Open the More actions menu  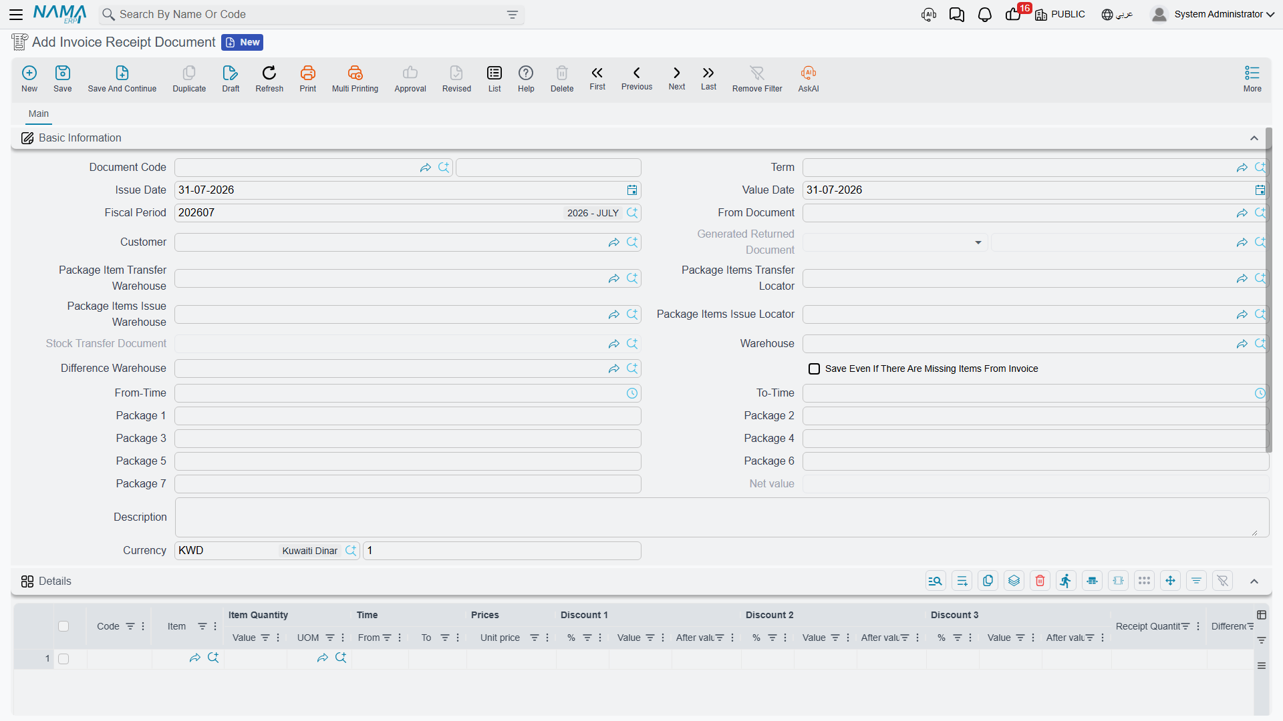[1252, 79]
